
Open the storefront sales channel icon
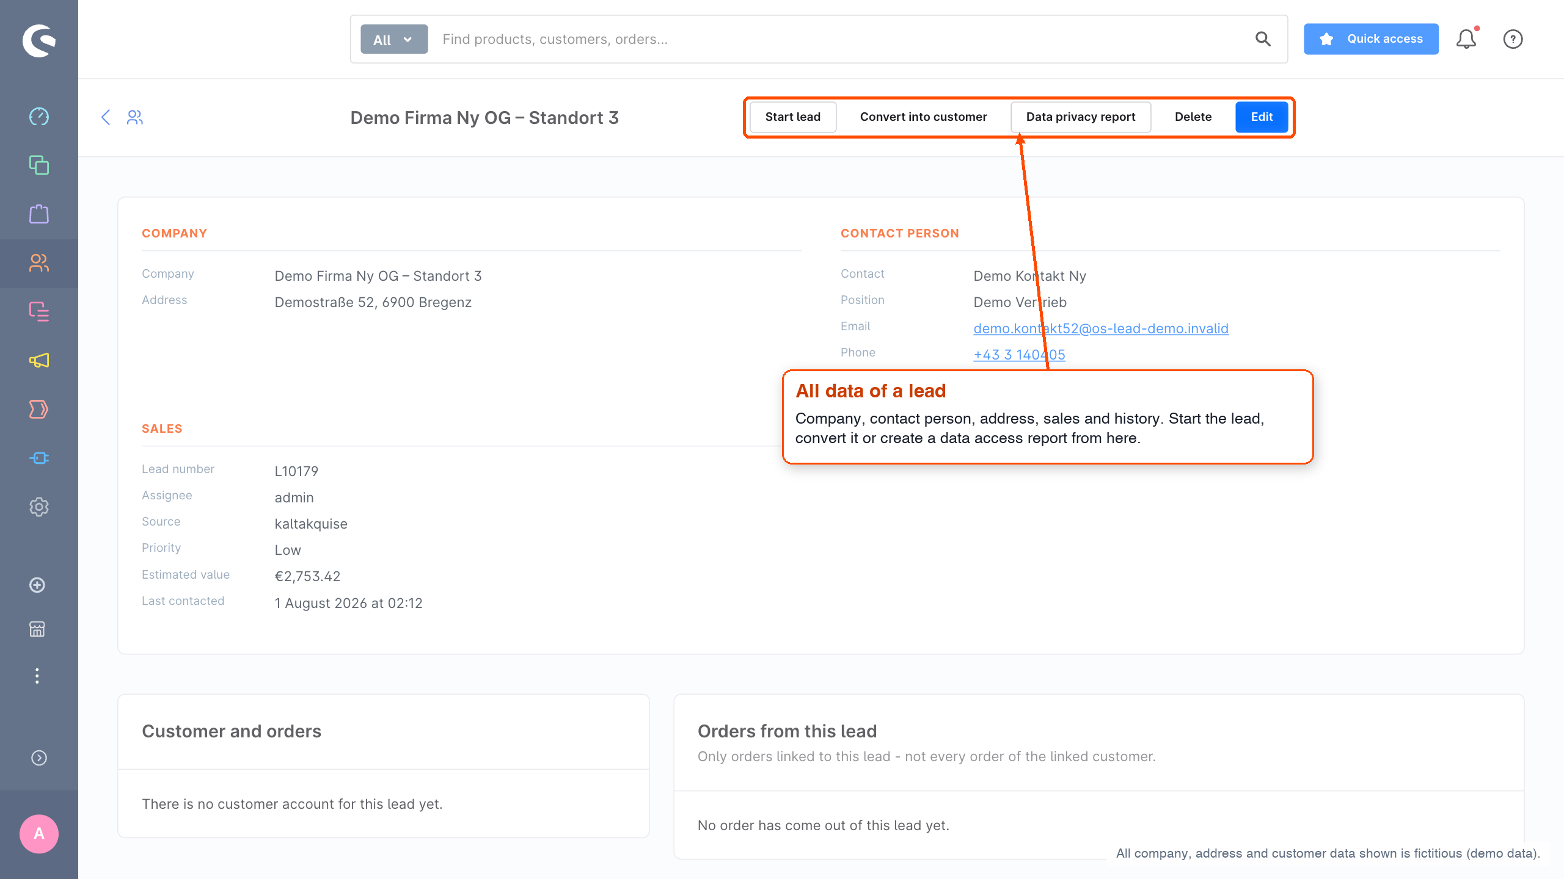(x=37, y=629)
